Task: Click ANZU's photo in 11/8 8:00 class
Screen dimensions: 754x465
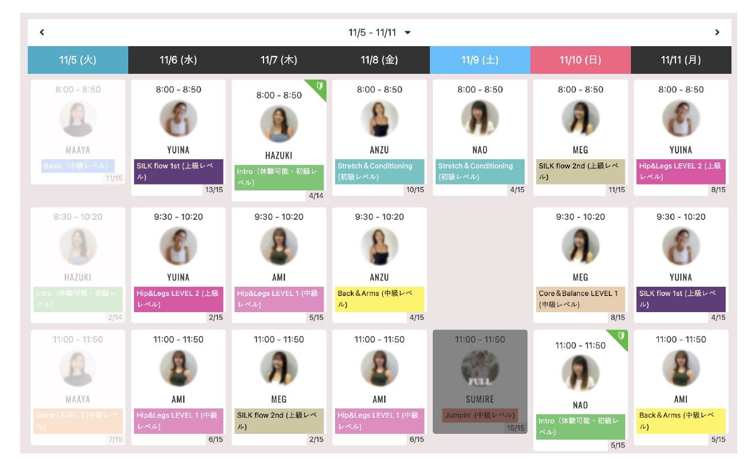Action: click(x=380, y=118)
